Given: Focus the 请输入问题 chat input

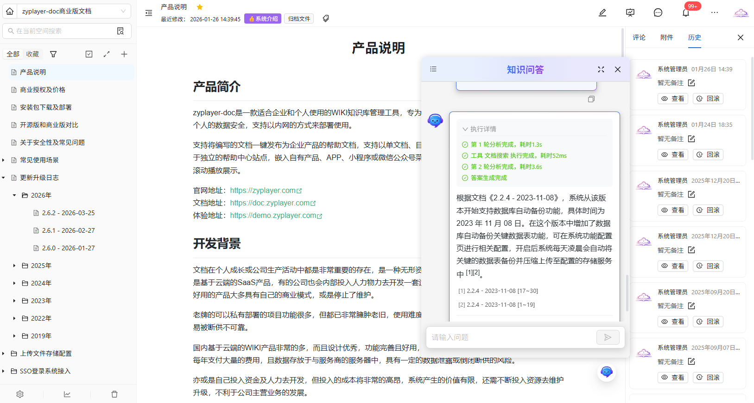Looking at the screenshot, I should click(512, 337).
